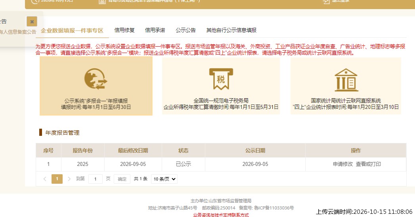Screen dimensions: 415x217
Task: Click the 确定 page jump button
Action: point(122,179)
